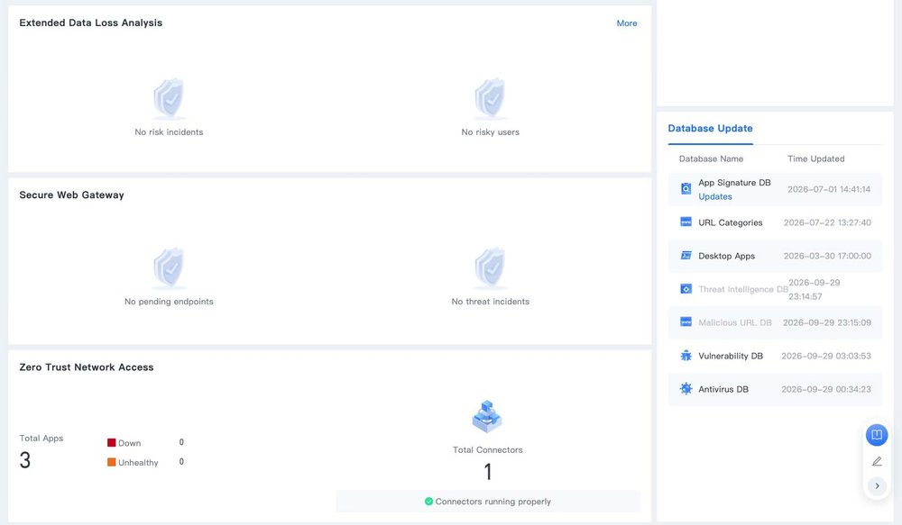
Task: Click the Total Apps label
Action: tap(41, 439)
